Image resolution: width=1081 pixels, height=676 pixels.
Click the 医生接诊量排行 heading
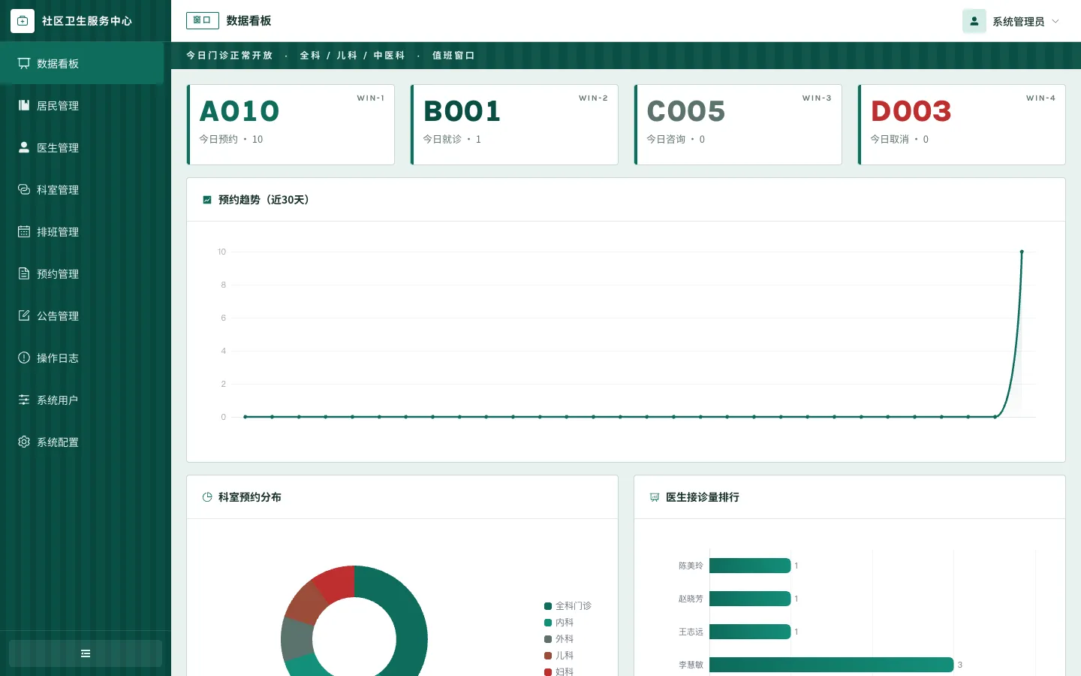click(x=703, y=497)
